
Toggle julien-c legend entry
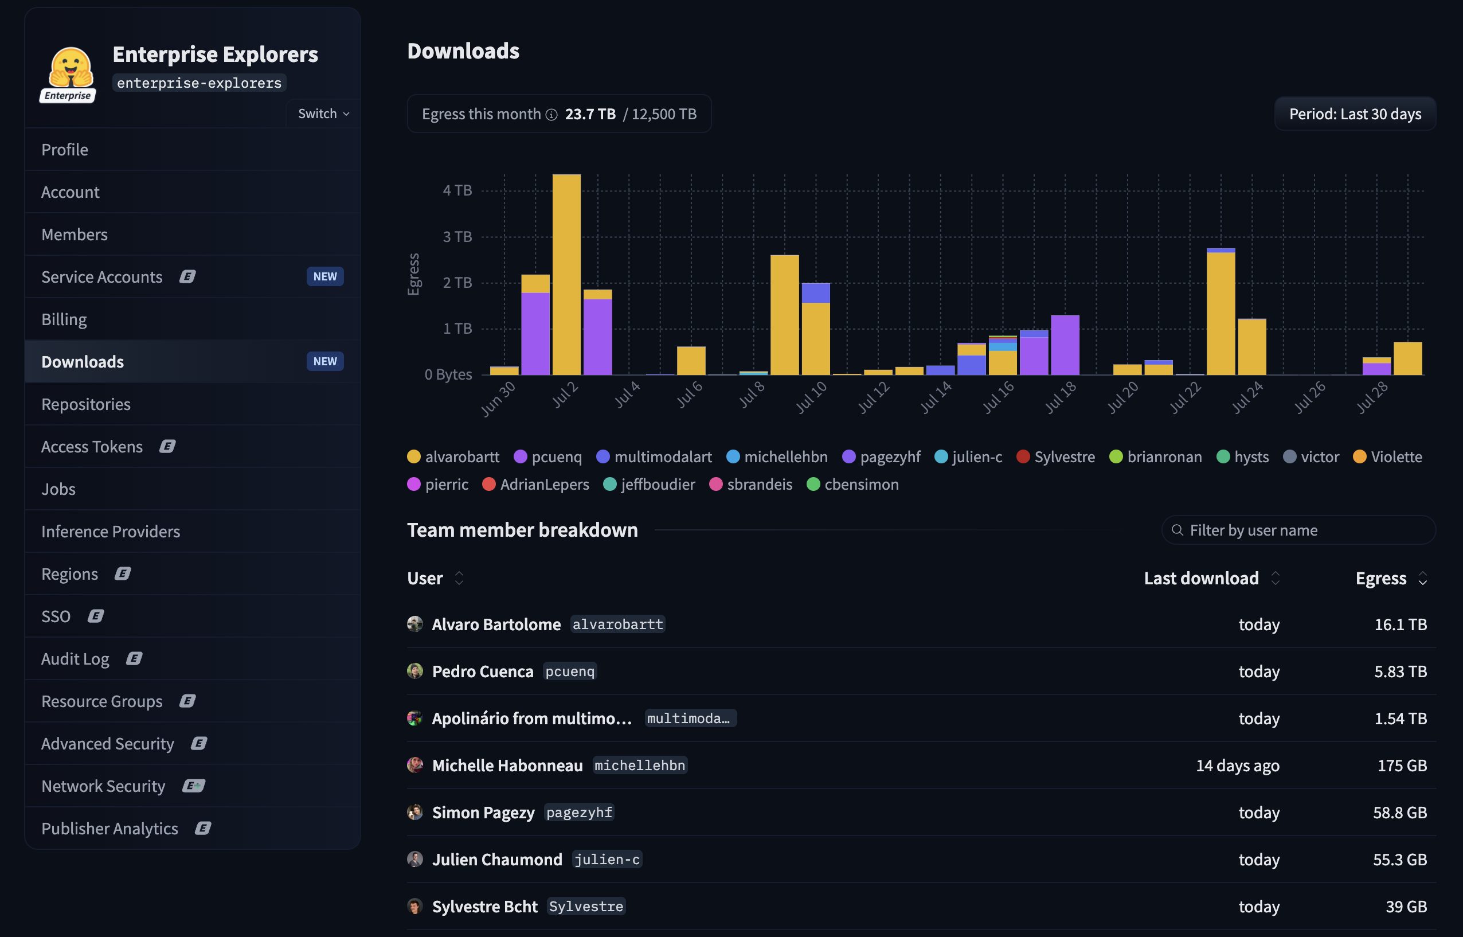tap(968, 457)
